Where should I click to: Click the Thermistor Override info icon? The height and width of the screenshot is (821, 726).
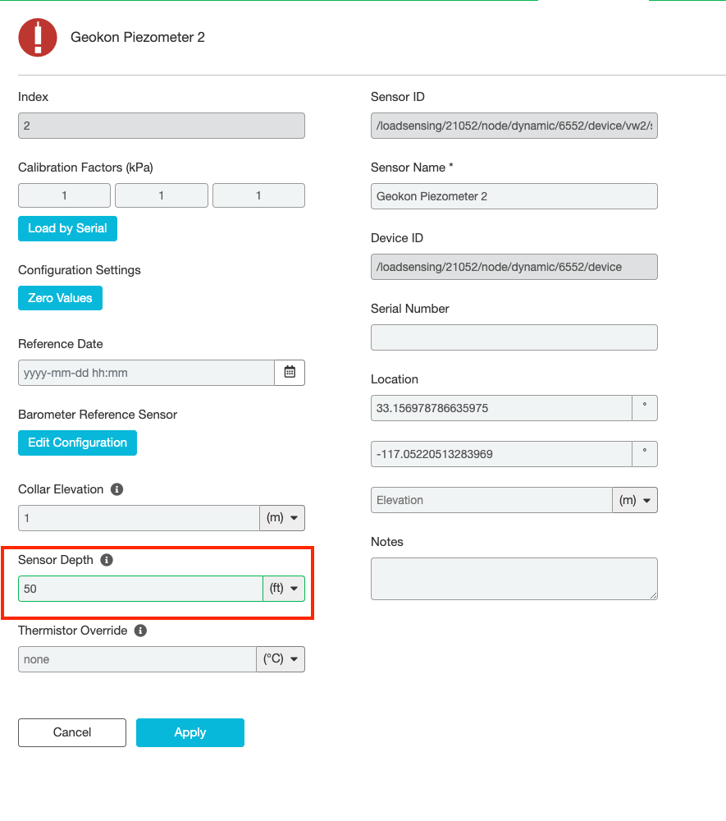(140, 631)
